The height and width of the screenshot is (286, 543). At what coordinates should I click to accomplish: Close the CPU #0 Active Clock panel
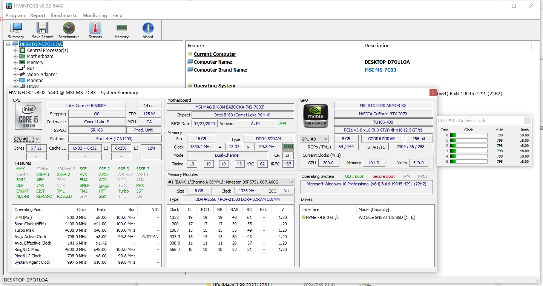(528, 121)
